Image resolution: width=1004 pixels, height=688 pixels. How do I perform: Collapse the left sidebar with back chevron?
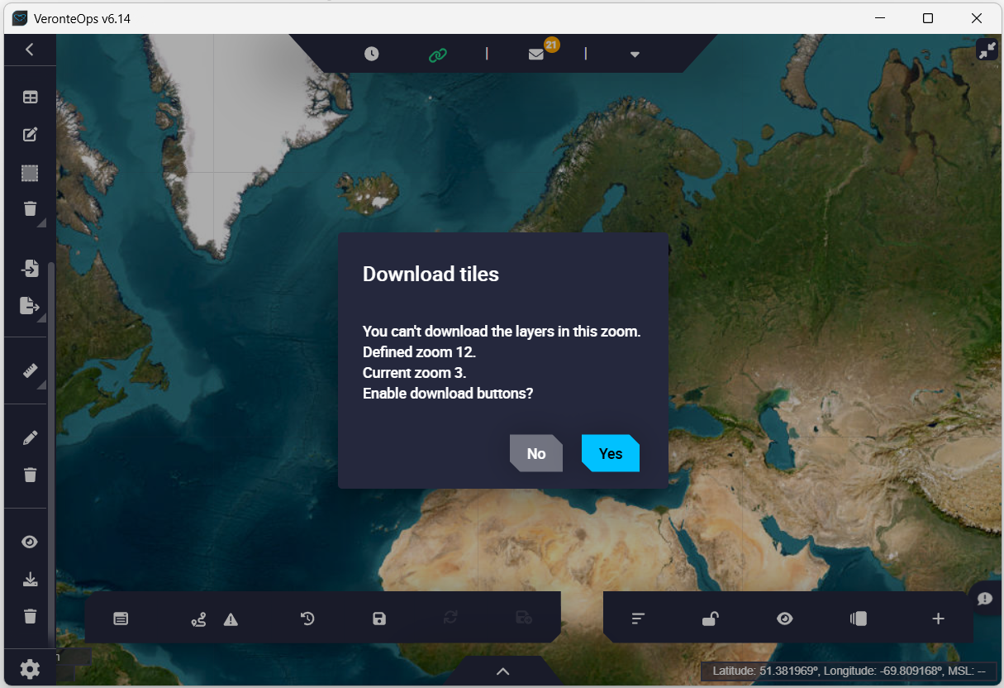30,50
